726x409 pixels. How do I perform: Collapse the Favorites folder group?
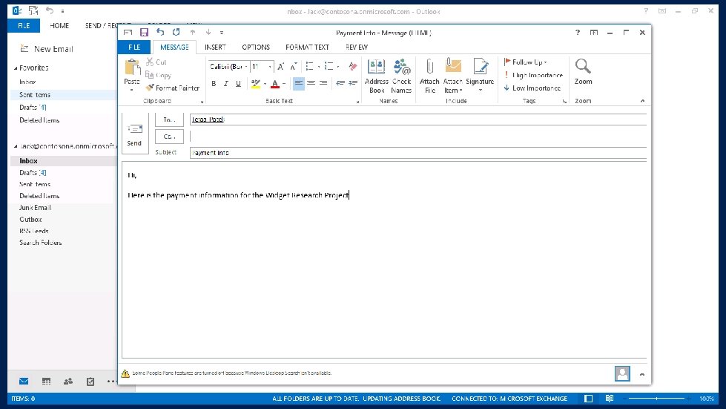click(x=16, y=68)
